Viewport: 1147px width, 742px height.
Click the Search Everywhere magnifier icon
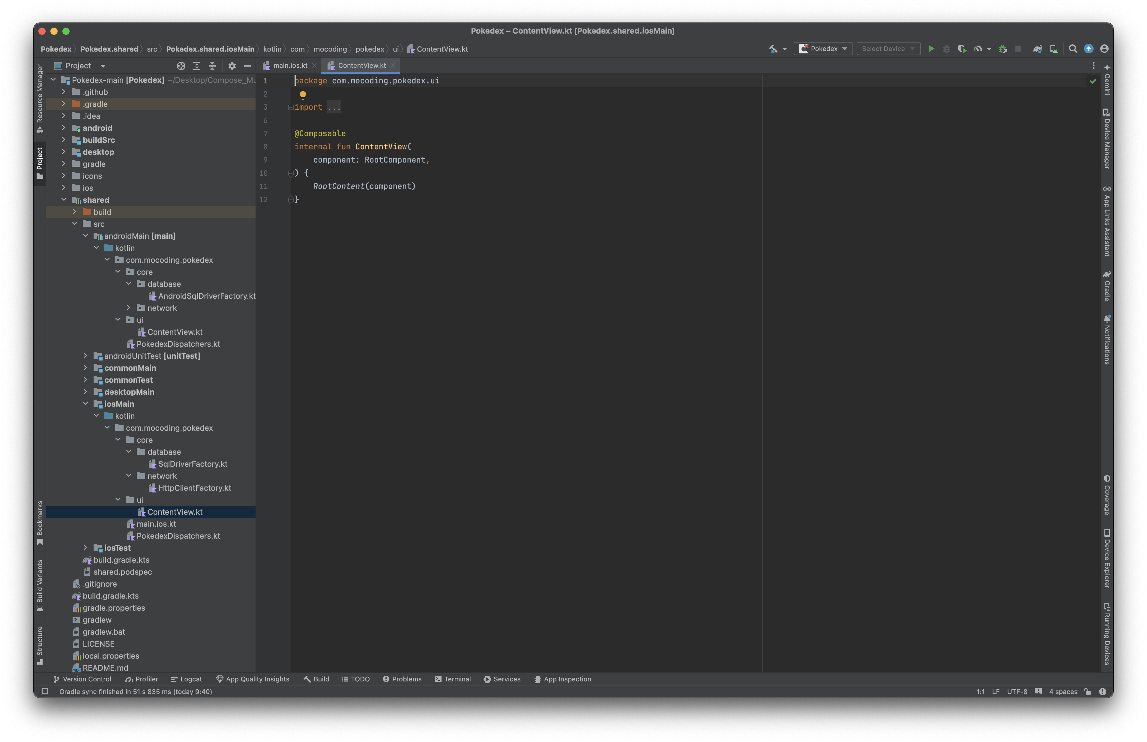pyautogui.click(x=1073, y=49)
